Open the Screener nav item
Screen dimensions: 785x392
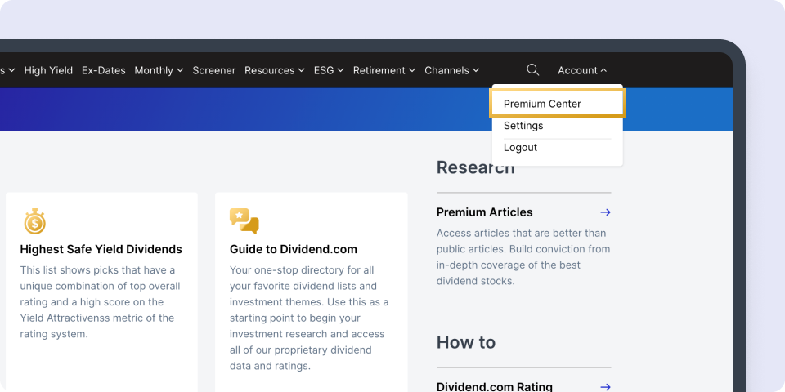click(213, 70)
